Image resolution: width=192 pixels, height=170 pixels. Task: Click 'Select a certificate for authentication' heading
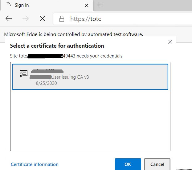(x=57, y=46)
